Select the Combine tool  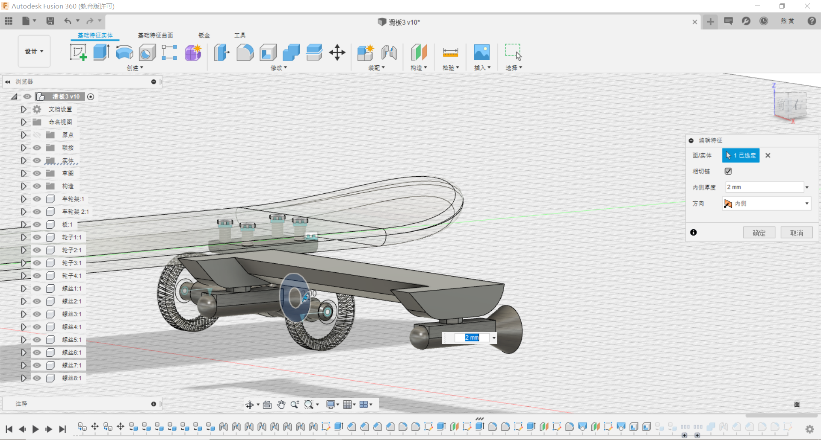point(291,52)
